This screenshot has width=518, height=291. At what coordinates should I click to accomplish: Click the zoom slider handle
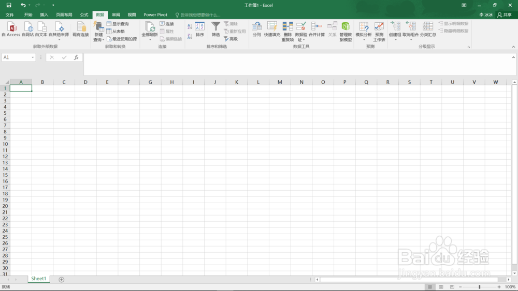coord(479,287)
